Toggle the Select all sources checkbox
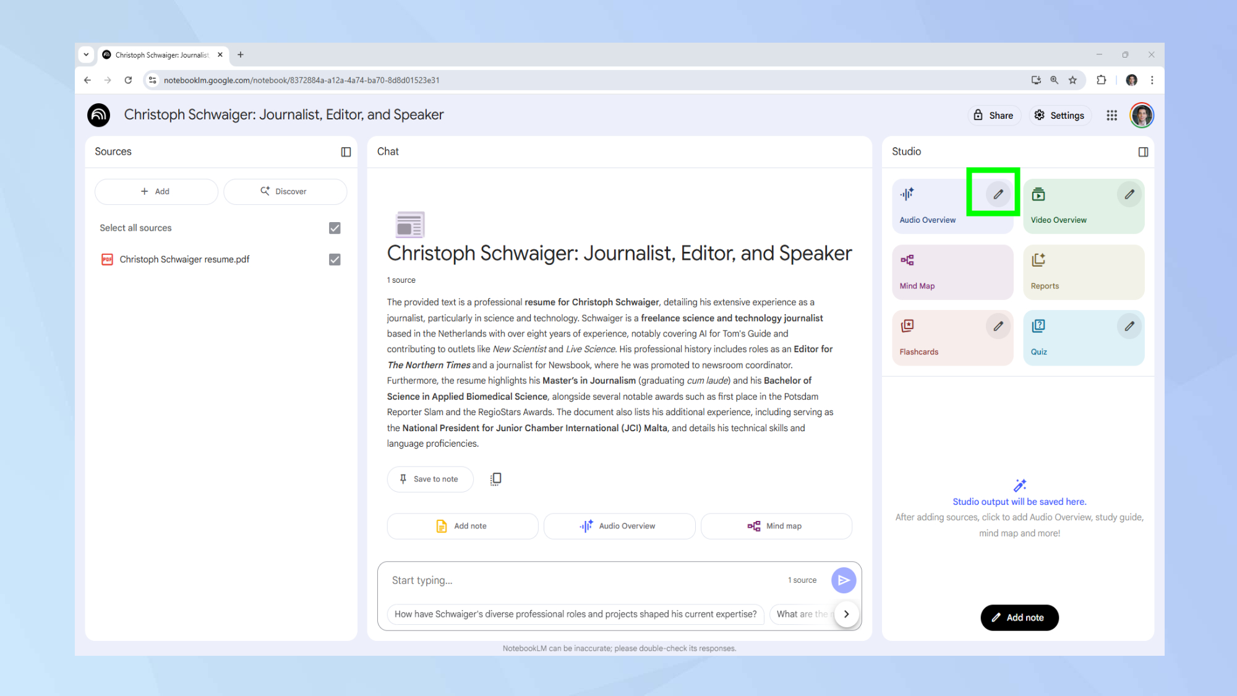The image size is (1237, 696). (x=335, y=228)
